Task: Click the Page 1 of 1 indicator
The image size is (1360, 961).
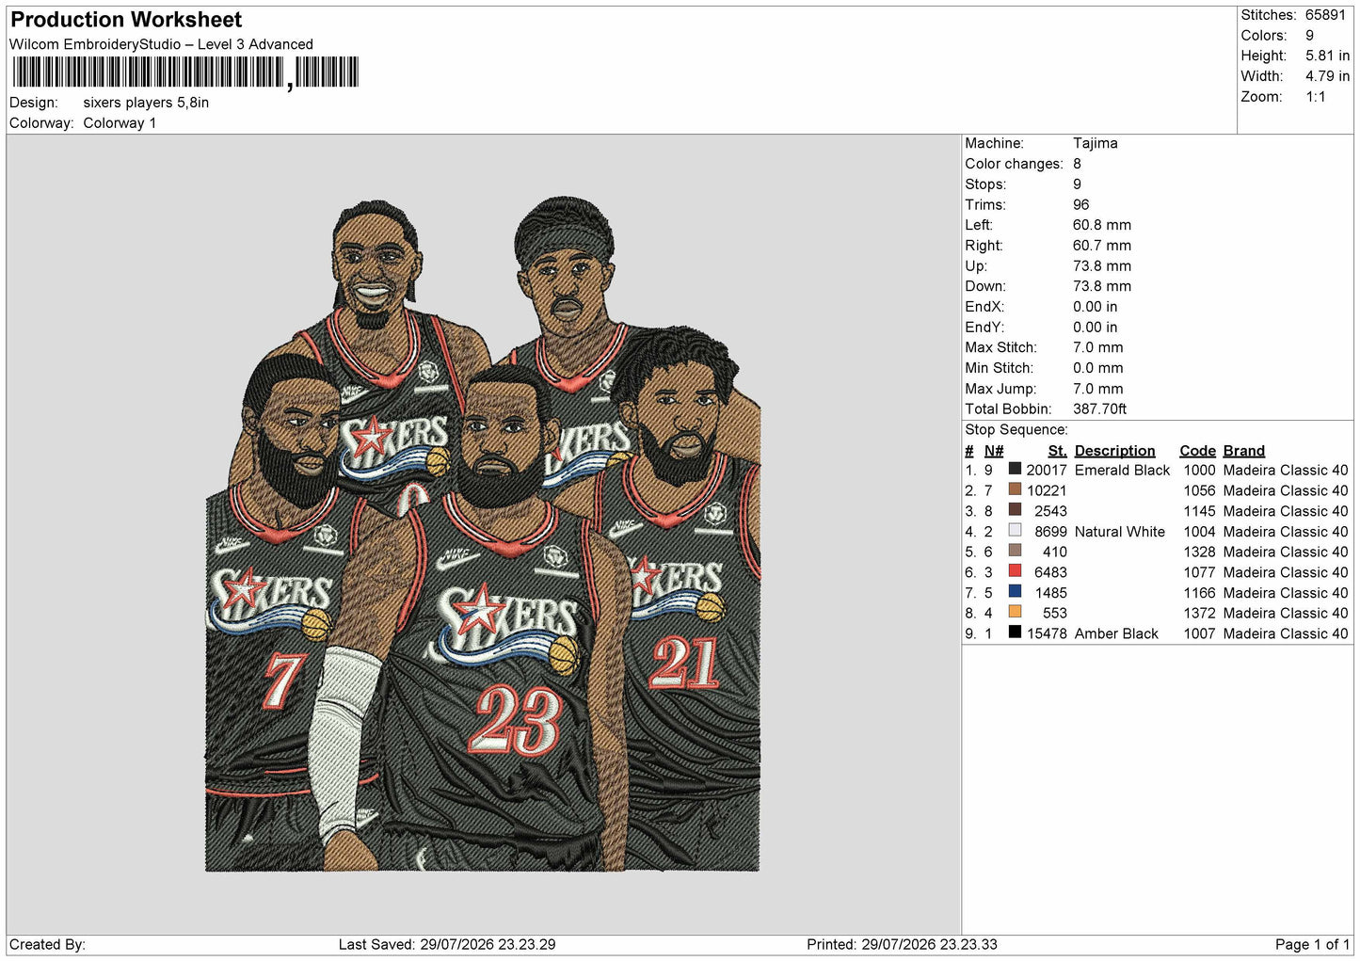Action: [x=1312, y=944]
